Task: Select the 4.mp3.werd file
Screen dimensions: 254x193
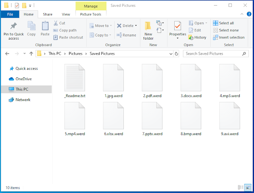Action: pyautogui.click(x=230, y=81)
